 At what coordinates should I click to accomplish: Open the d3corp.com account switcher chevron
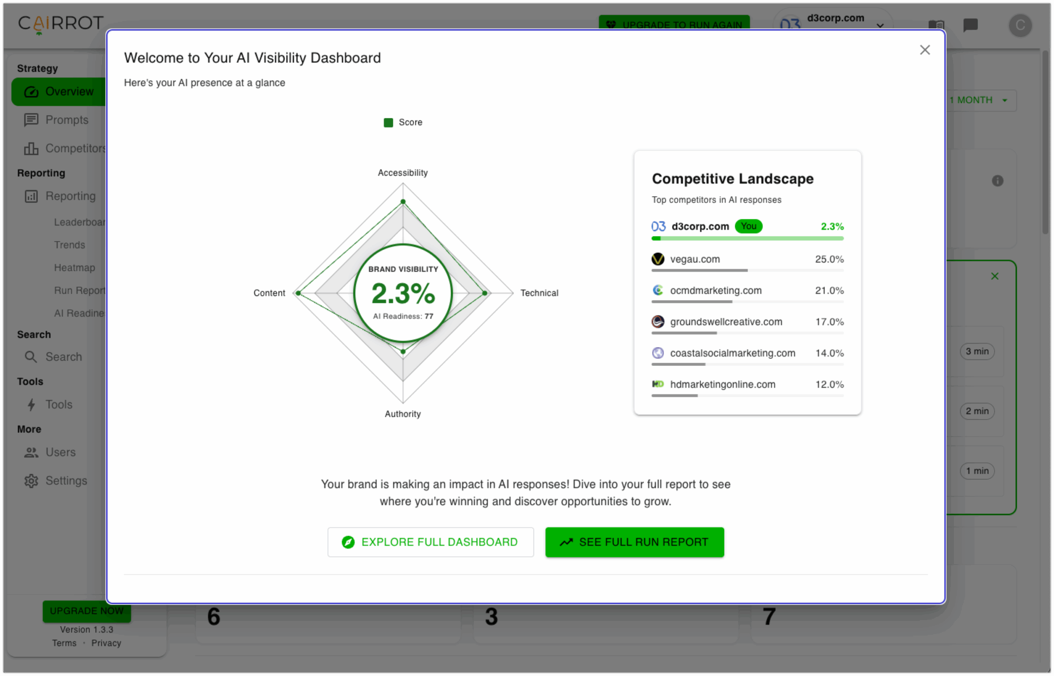tap(881, 26)
